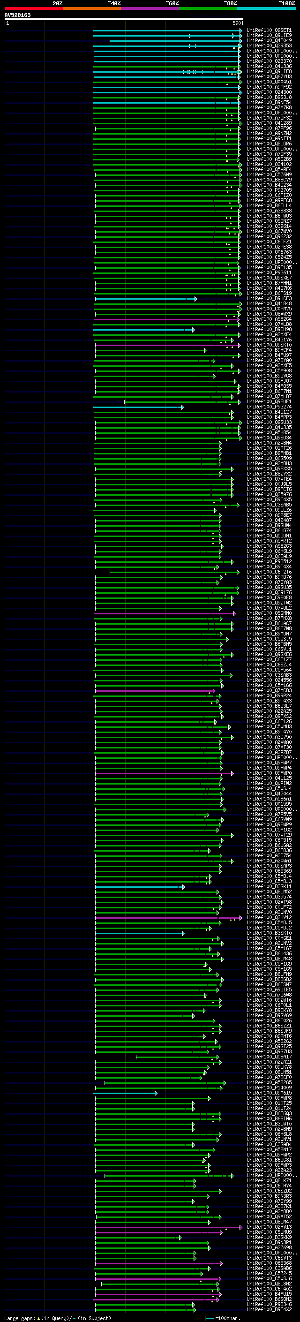
Task: Select hit label UniRef100_A7P5V5
Action: 269,814
